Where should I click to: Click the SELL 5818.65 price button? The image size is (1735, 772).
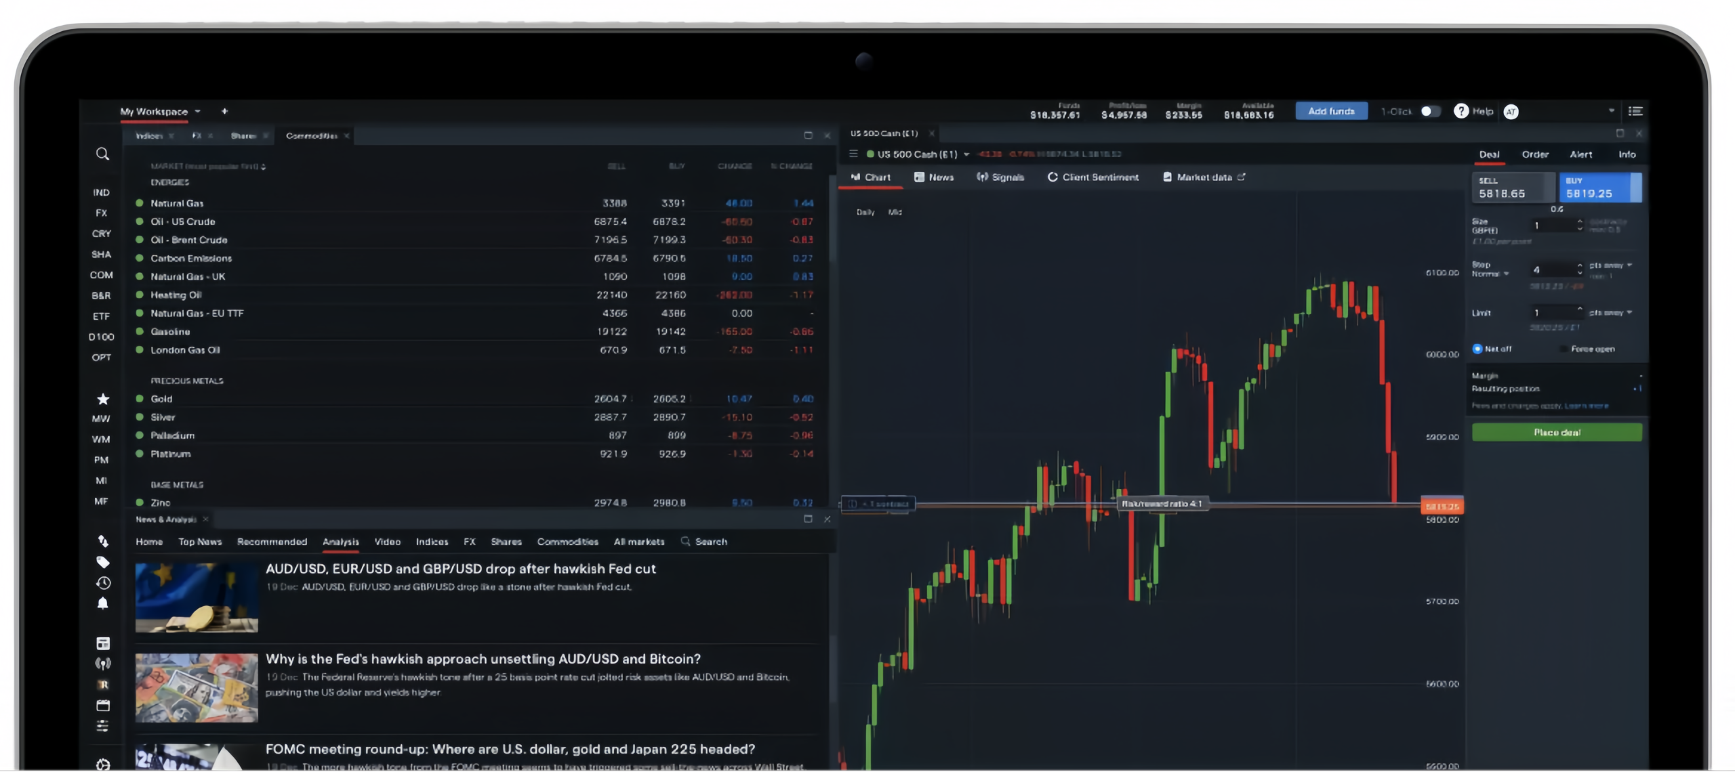(x=1513, y=188)
